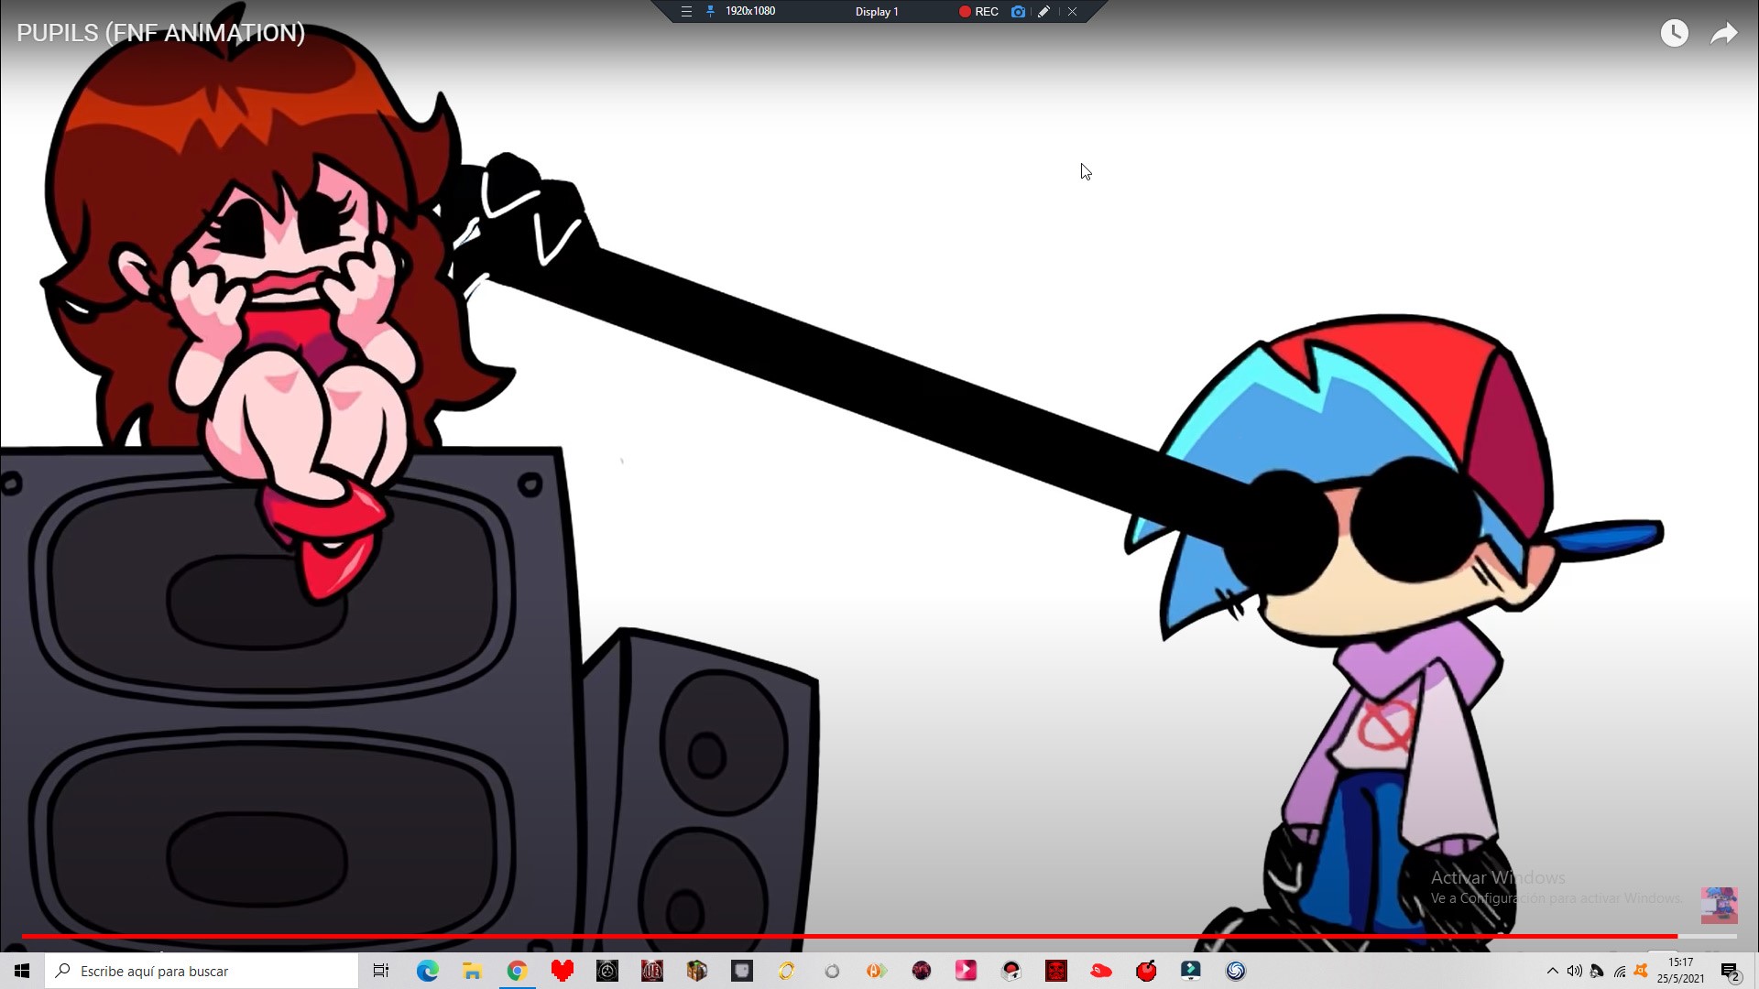The image size is (1759, 989).
Task: Select the Display 1 source label
Action: pos(877,12)
